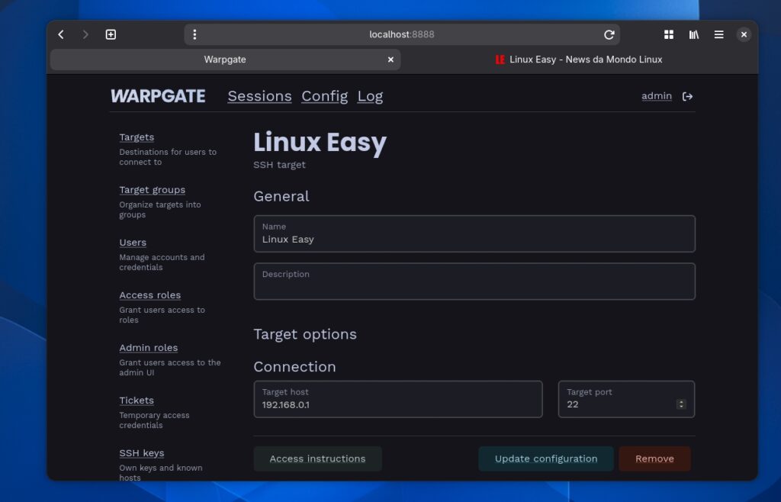Click the Target host field
Screen dimensions: 781x502
pos(398,399)
